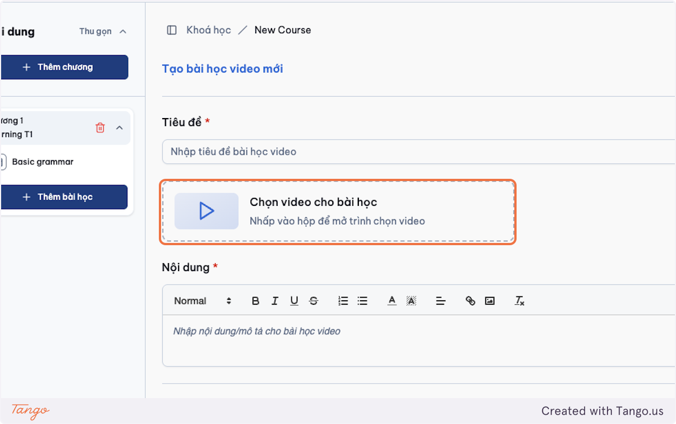Insert a bulleted list
The height and width of the screenshot is (424, 676).
(363, 301)
